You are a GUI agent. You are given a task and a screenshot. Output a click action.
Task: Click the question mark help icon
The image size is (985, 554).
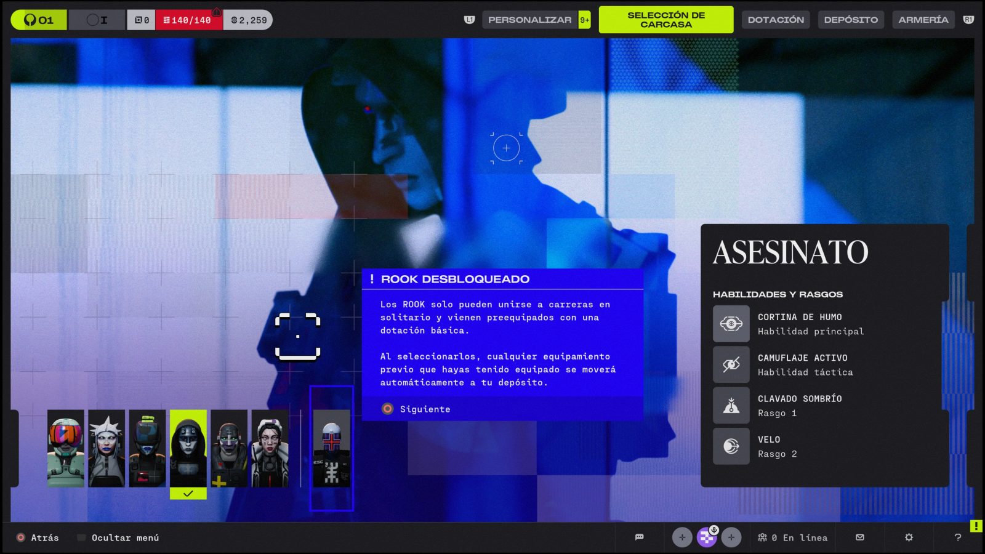point(957,537)
